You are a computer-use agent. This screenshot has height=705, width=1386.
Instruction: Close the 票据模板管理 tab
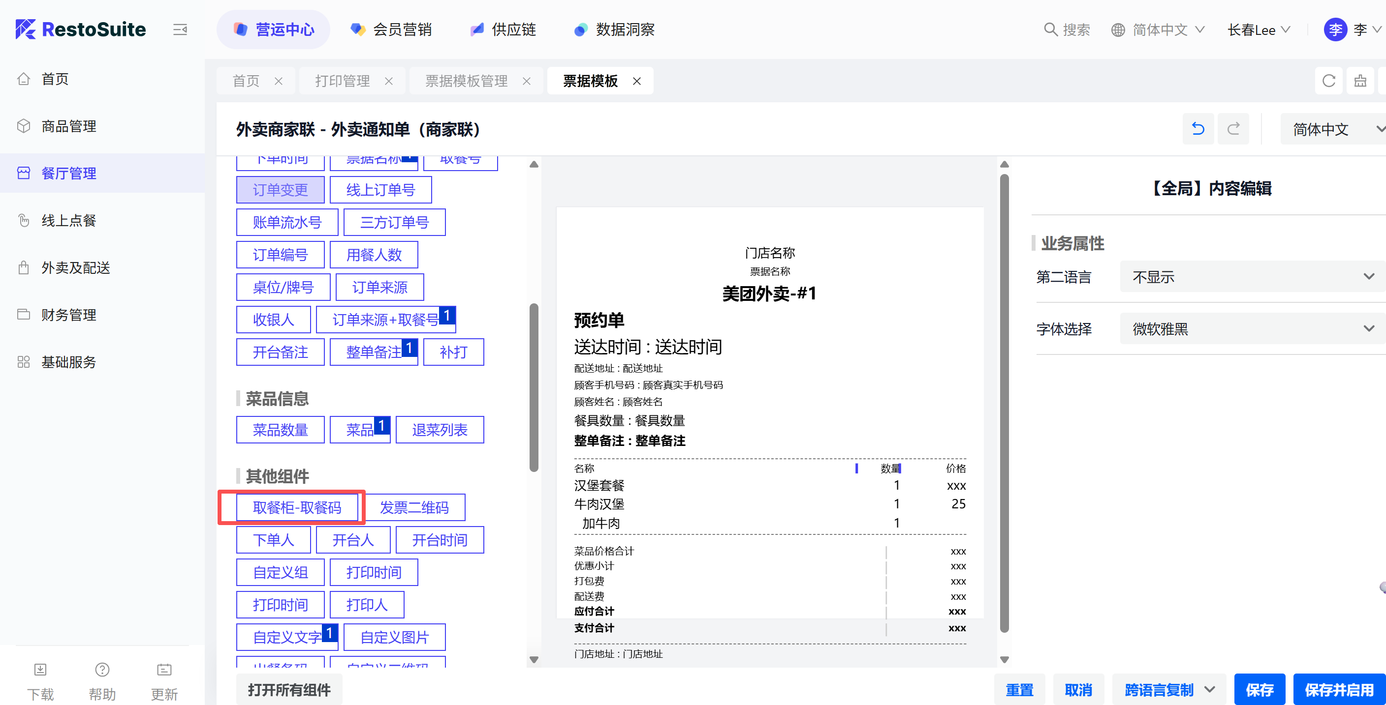click(527, 81)
